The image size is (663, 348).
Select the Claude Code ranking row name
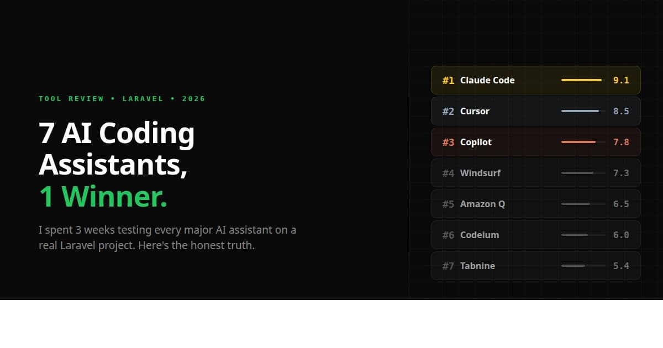487,80
